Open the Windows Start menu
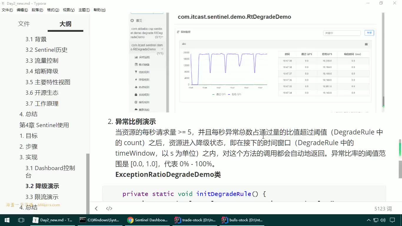 tap(7, 220)
